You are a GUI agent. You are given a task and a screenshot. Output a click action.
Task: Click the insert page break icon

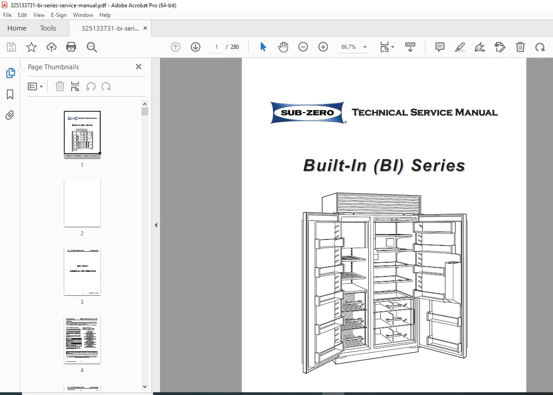coord(75,87)
